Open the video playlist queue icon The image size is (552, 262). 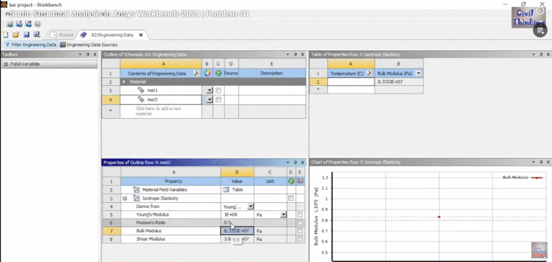[540, 30]
